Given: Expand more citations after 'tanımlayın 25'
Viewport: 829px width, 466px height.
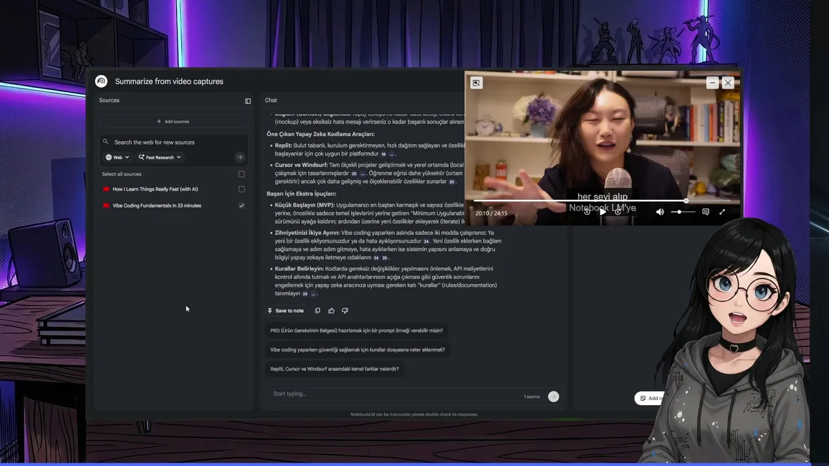Looking at the screenshot, I should coord(313,294).
